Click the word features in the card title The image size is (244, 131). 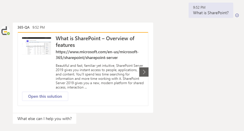pyautogui.click(x=65, y=45)
